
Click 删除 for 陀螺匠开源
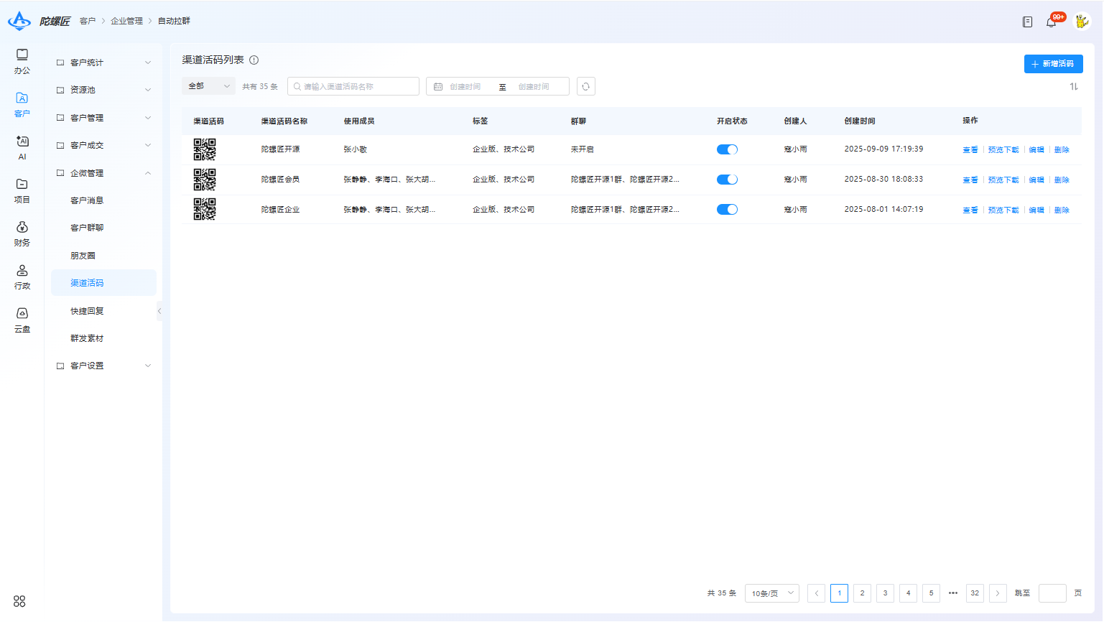[x=1062, y=149]
